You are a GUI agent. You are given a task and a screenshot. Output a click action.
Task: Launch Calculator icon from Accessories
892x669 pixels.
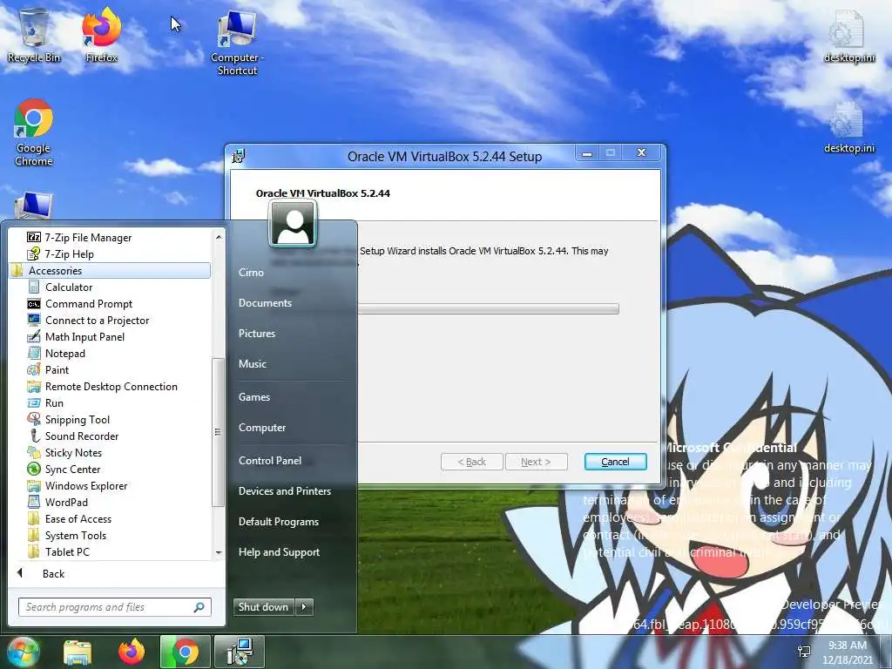tap(34, 287)
